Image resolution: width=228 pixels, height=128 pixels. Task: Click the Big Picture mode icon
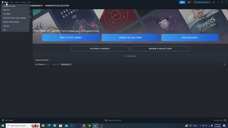(x=214, y=2)
